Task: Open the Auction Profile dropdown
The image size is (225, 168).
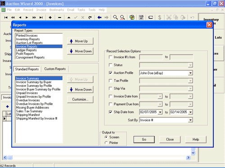Action: tap(190, 73)
